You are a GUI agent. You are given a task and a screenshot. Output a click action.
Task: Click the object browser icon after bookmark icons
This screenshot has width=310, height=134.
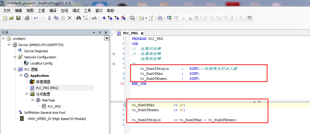(x=132, y=18)
